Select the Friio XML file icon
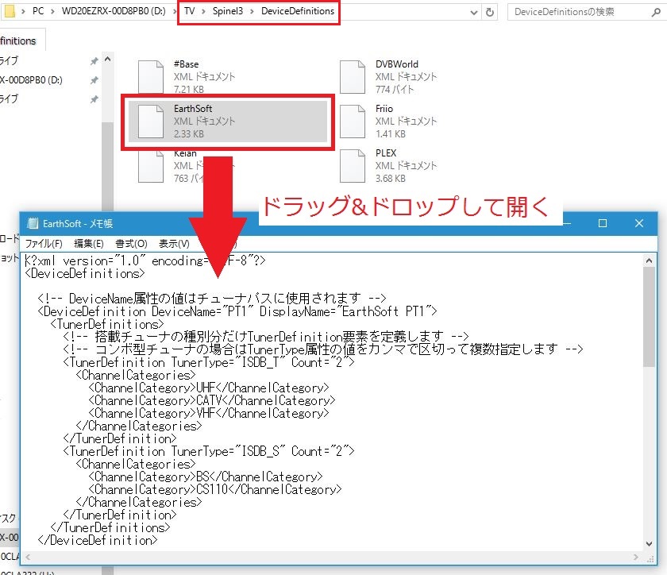Viewport: 667px width, 575px height. 353,122
